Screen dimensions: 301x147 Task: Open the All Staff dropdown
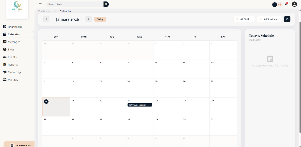pyautogui.click(x=244, y=19)
